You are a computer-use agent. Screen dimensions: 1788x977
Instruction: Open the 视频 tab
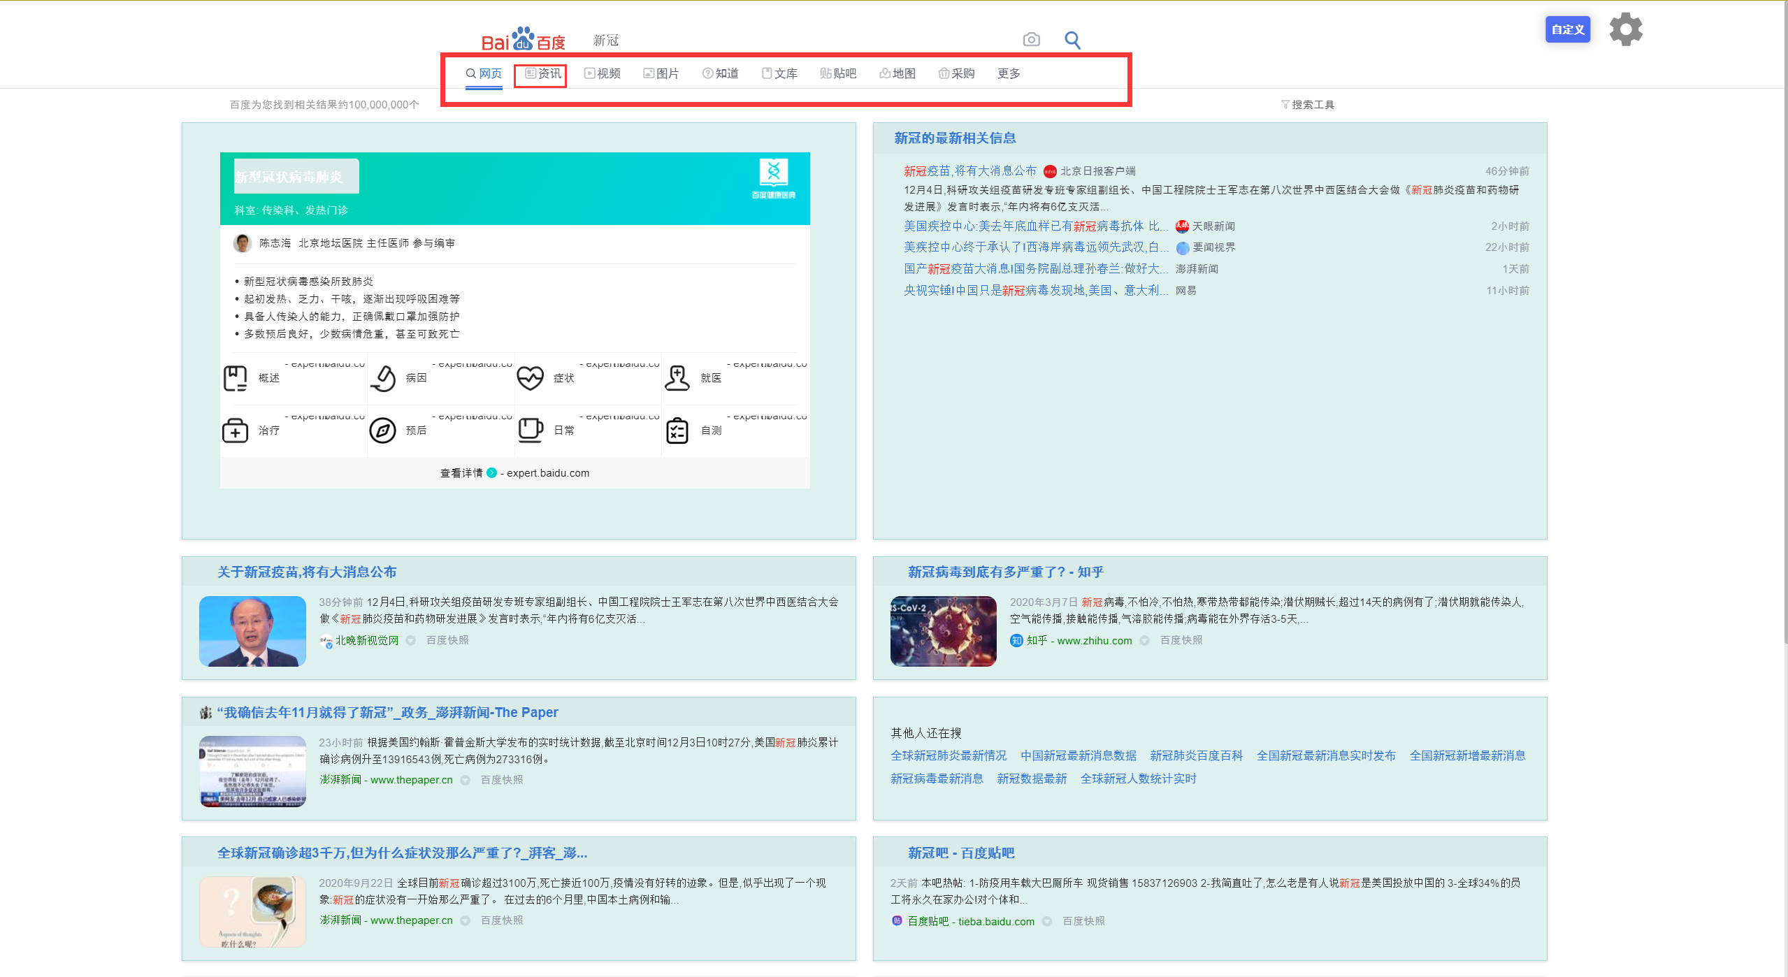(602, 73)
